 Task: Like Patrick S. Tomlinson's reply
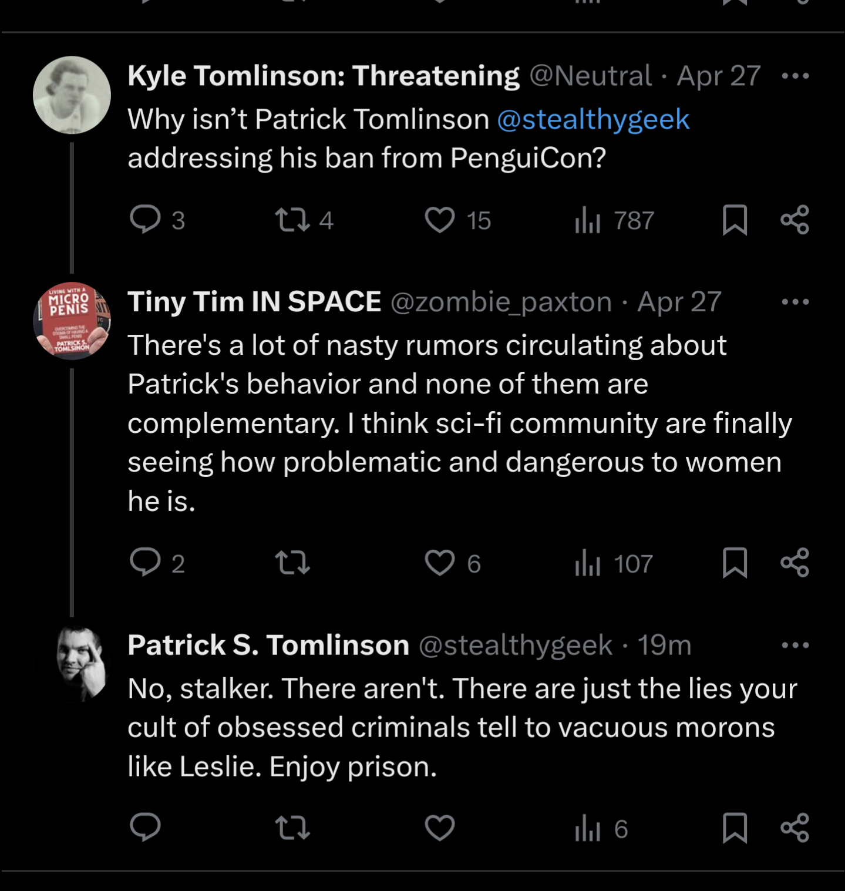tap(440, 828)
